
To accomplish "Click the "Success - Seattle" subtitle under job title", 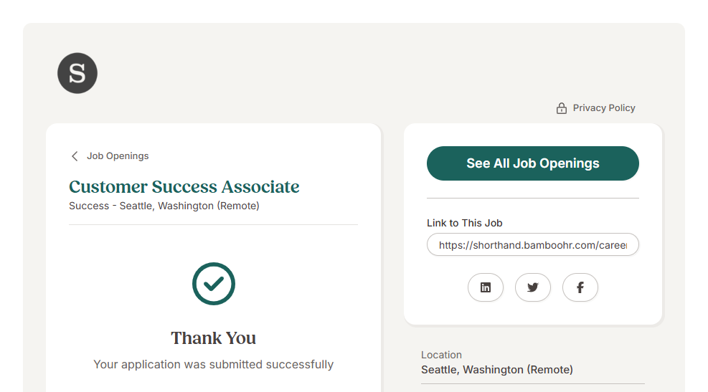I will coord(164,206).
